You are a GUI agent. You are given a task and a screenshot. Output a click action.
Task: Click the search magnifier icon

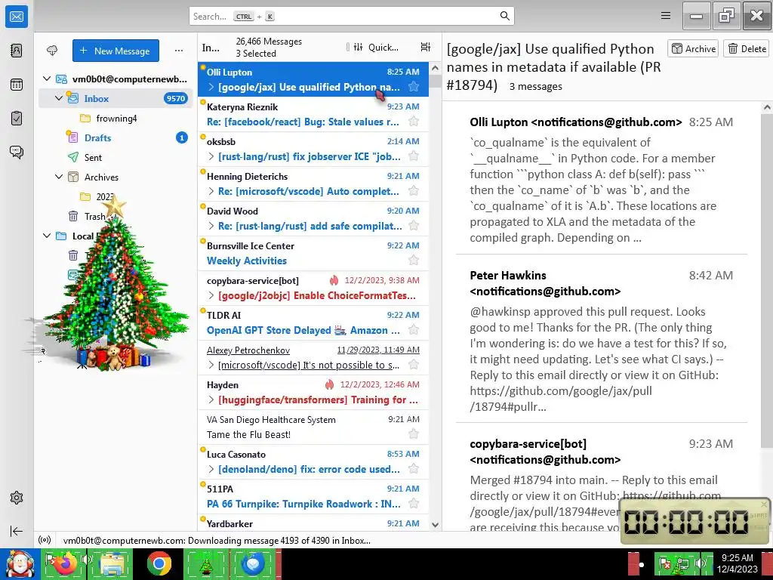coord(504,16)
